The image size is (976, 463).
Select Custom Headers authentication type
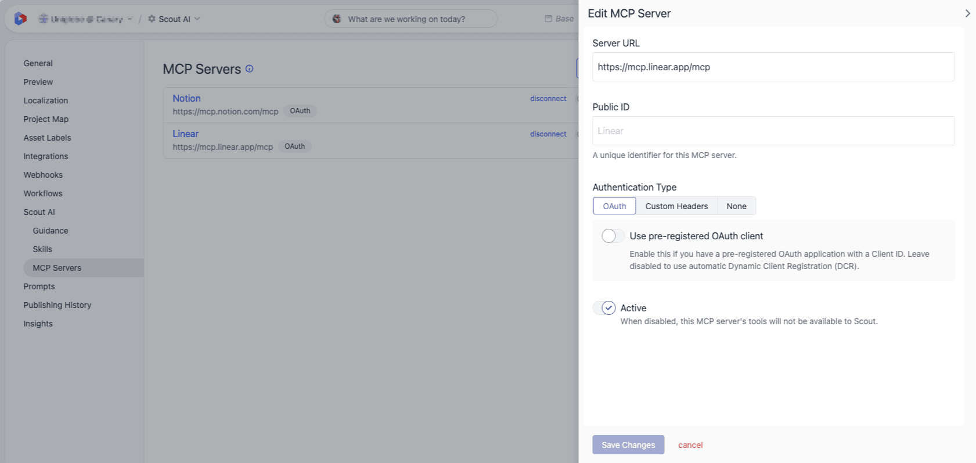click(x=676, y=206)
